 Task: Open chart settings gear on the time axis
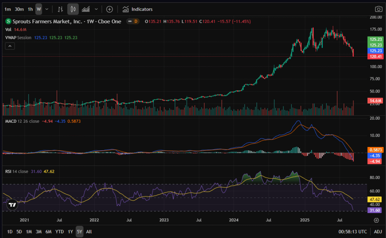point(376,220)
